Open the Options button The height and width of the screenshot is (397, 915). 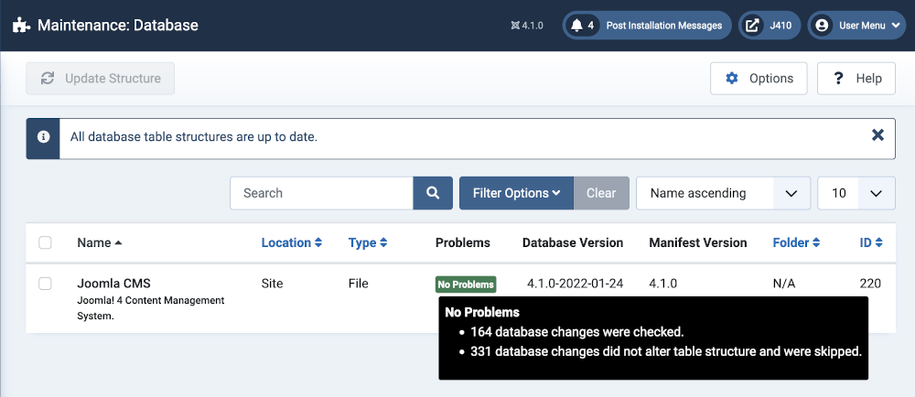759,78
